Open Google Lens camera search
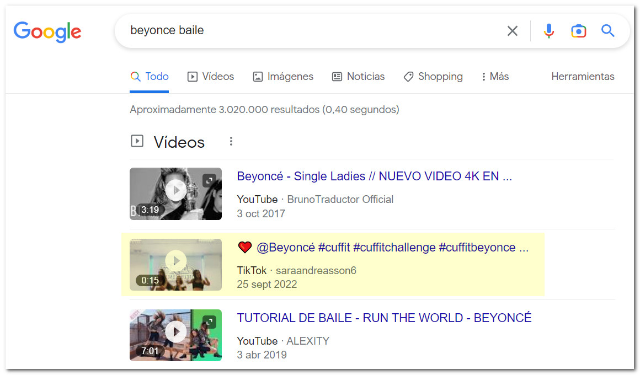 tap(578, 31)
